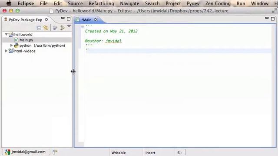Click the document icon in window title
278x156 pixels.
[51, 11]
